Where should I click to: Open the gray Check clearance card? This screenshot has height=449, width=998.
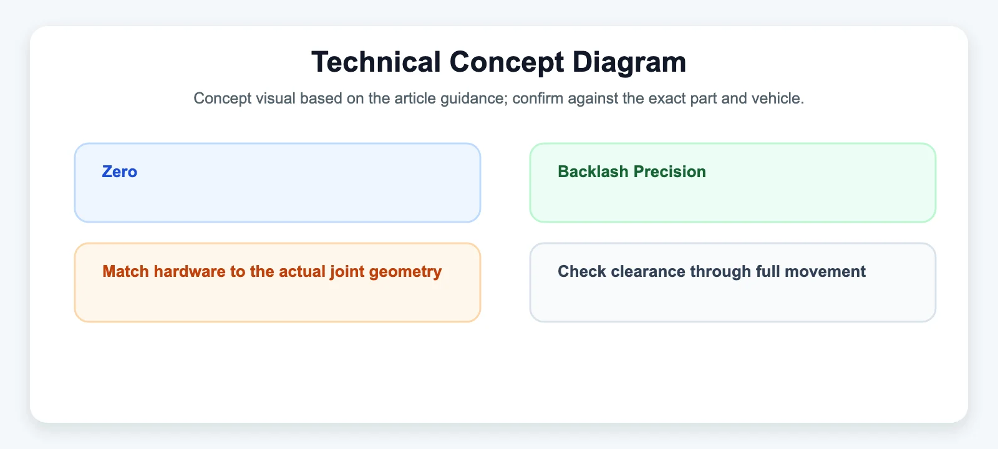(x=733, y=282)
